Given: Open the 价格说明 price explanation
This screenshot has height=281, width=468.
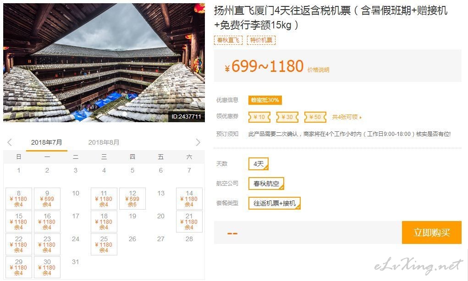Looking at the screenshot, I should point(318,70).
